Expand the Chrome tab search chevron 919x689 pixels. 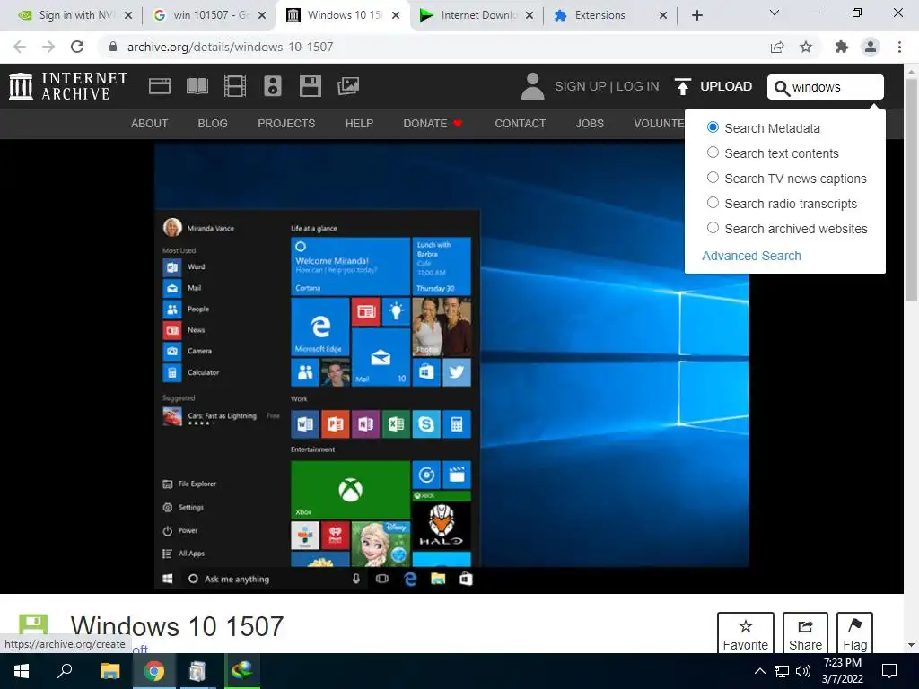[775, 13]
